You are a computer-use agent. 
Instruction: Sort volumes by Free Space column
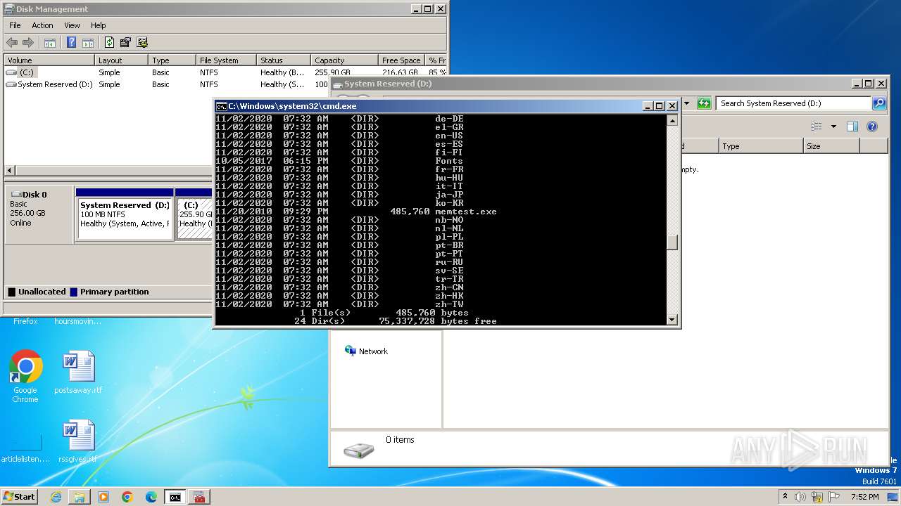click(401, 60)
